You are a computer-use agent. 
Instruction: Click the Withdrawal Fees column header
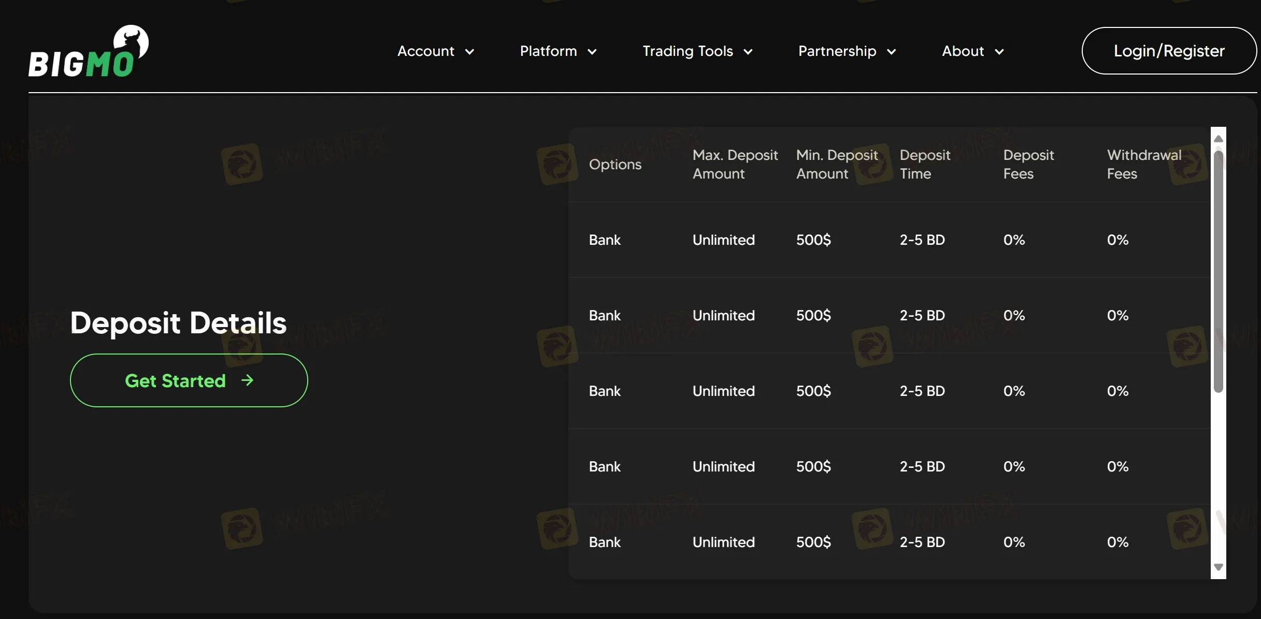[x=1143, y=164]
